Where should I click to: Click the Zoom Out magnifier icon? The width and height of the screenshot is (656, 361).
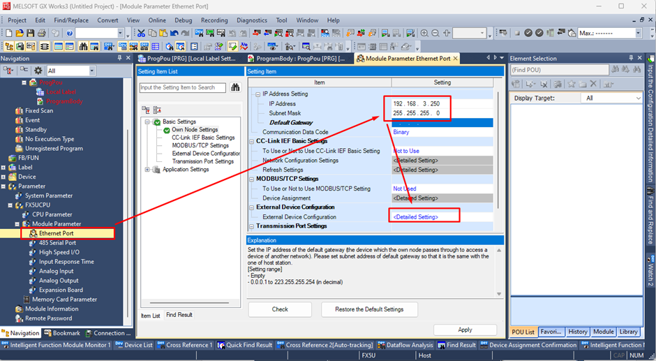pos(435,33)
